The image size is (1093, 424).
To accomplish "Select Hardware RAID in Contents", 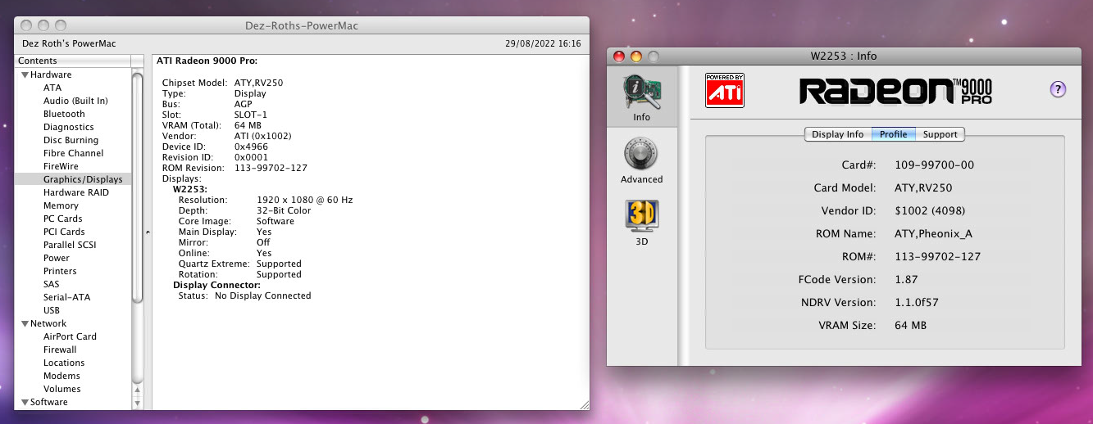I will [75, 192].
